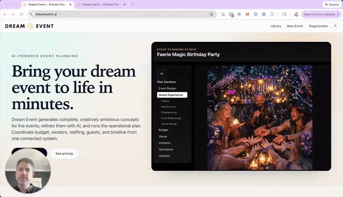Open the Organization nav link

[318, 26]
